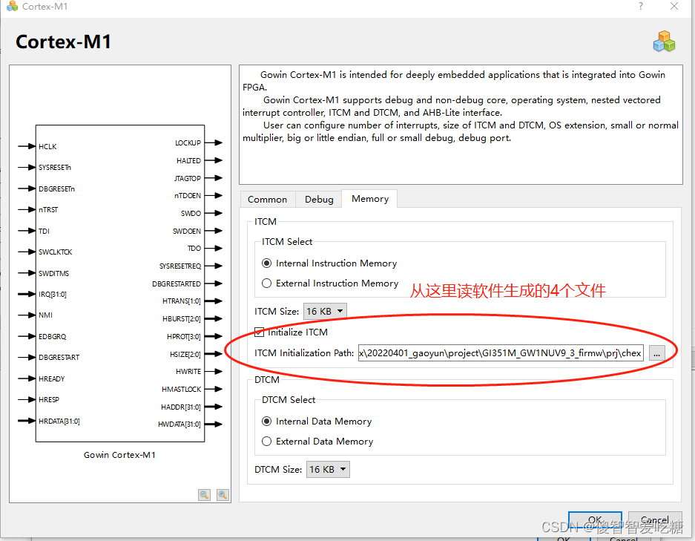Select the Memory tab

(370, 199)
